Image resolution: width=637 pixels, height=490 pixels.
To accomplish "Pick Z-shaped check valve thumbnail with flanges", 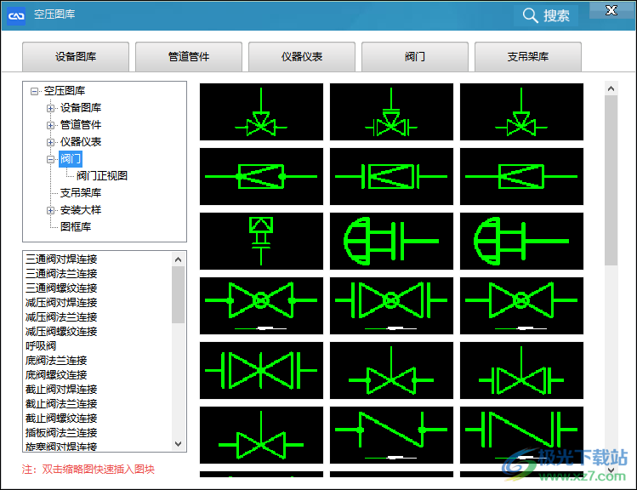I will pyautogui.click(x=521, y=435).
